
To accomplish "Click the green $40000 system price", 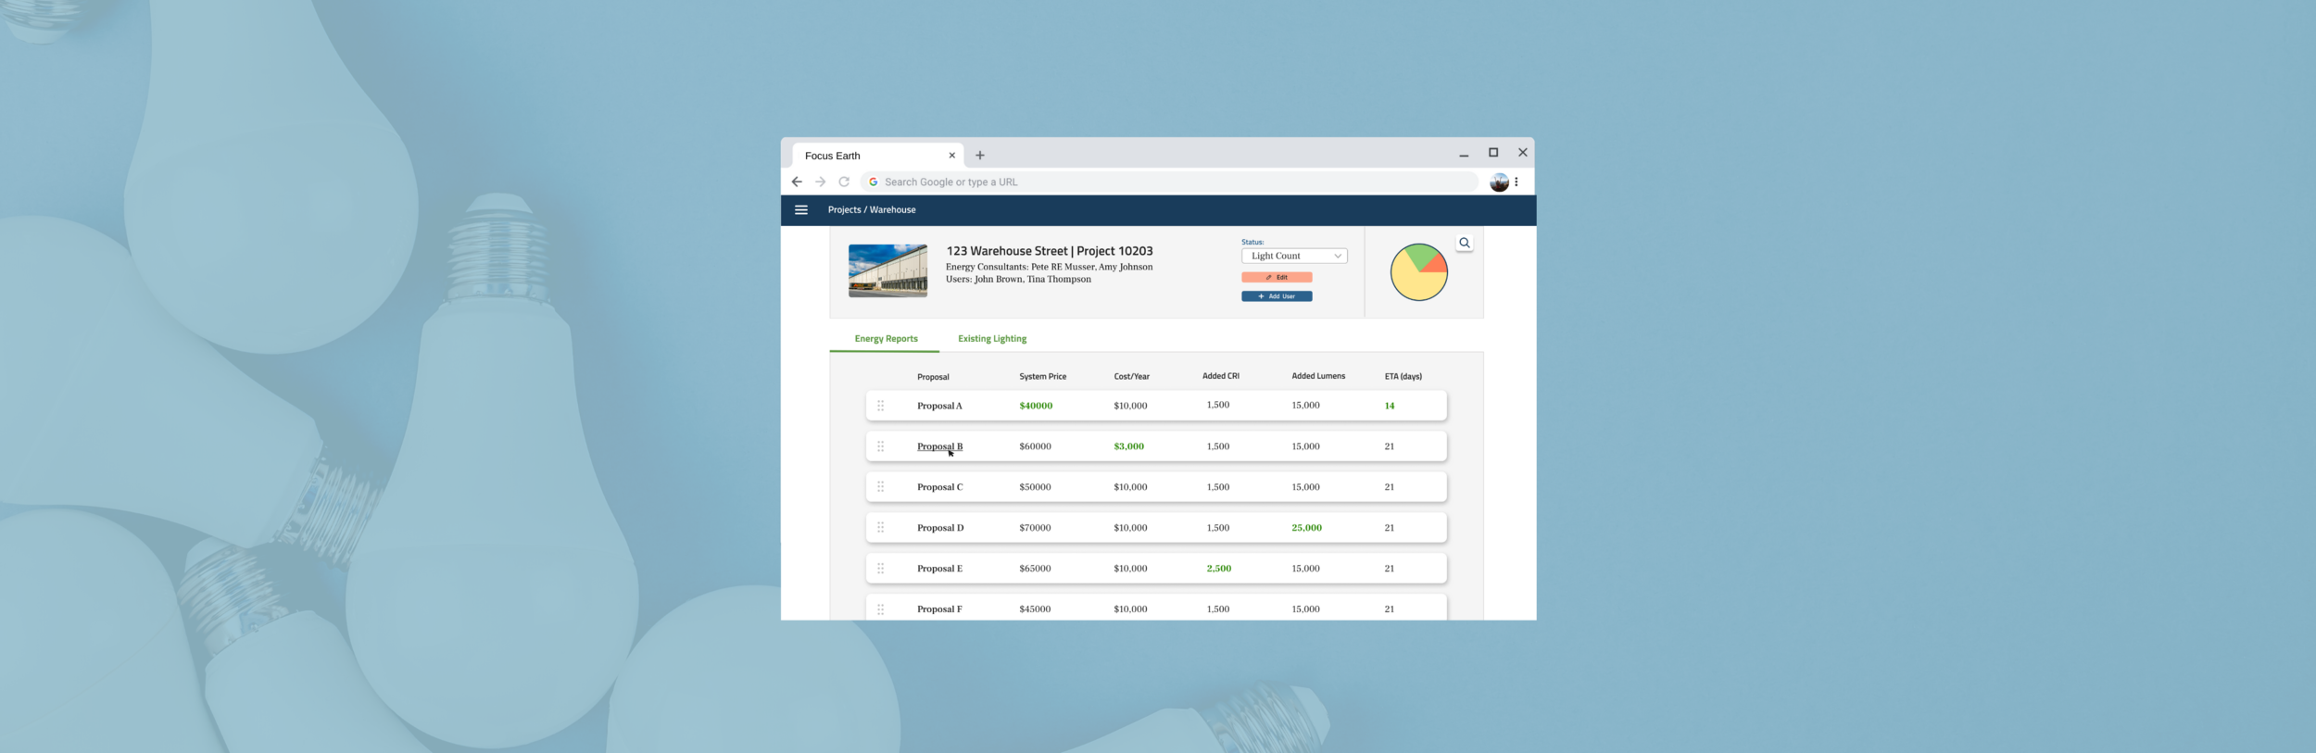I will pos(1036,406).
